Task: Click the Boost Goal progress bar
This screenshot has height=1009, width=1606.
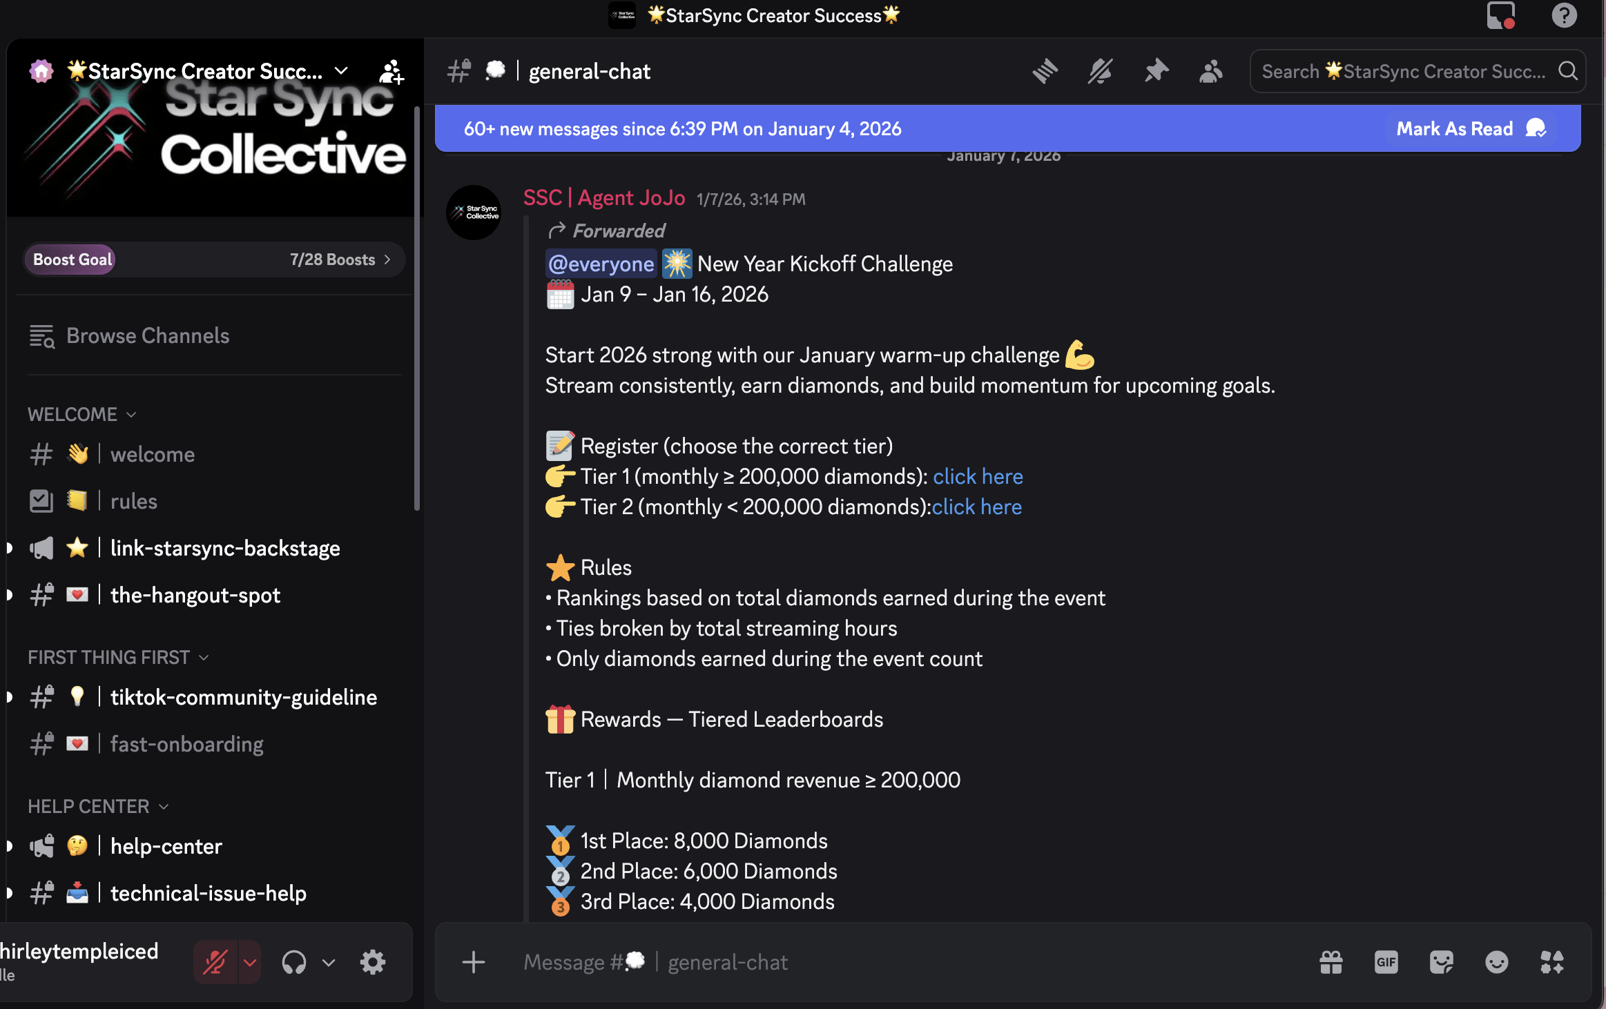Action: tap(214, 259)
